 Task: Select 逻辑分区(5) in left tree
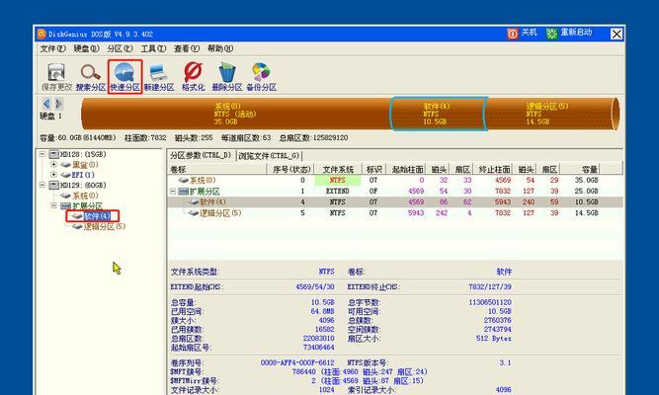(x=104, y=226)
